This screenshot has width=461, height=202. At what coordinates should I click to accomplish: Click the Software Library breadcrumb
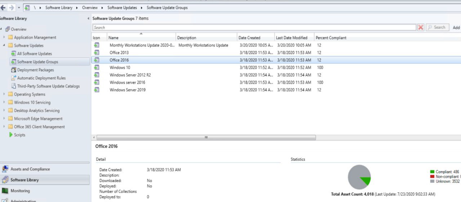coord(59,8)
